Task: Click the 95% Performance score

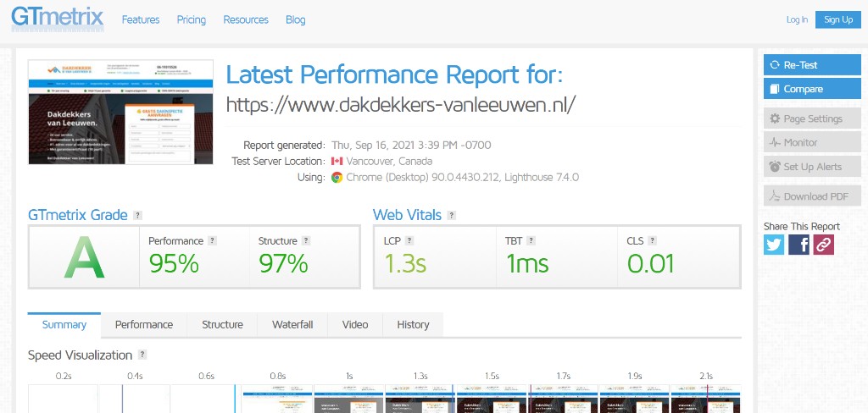Action: pyautogui.click(x=174, y=264)
